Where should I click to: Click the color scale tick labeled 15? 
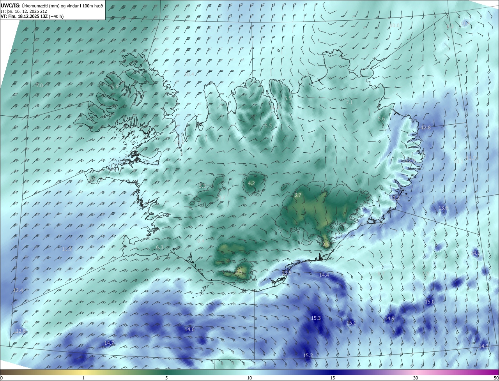pyautogui.click(x=333, y=378)
